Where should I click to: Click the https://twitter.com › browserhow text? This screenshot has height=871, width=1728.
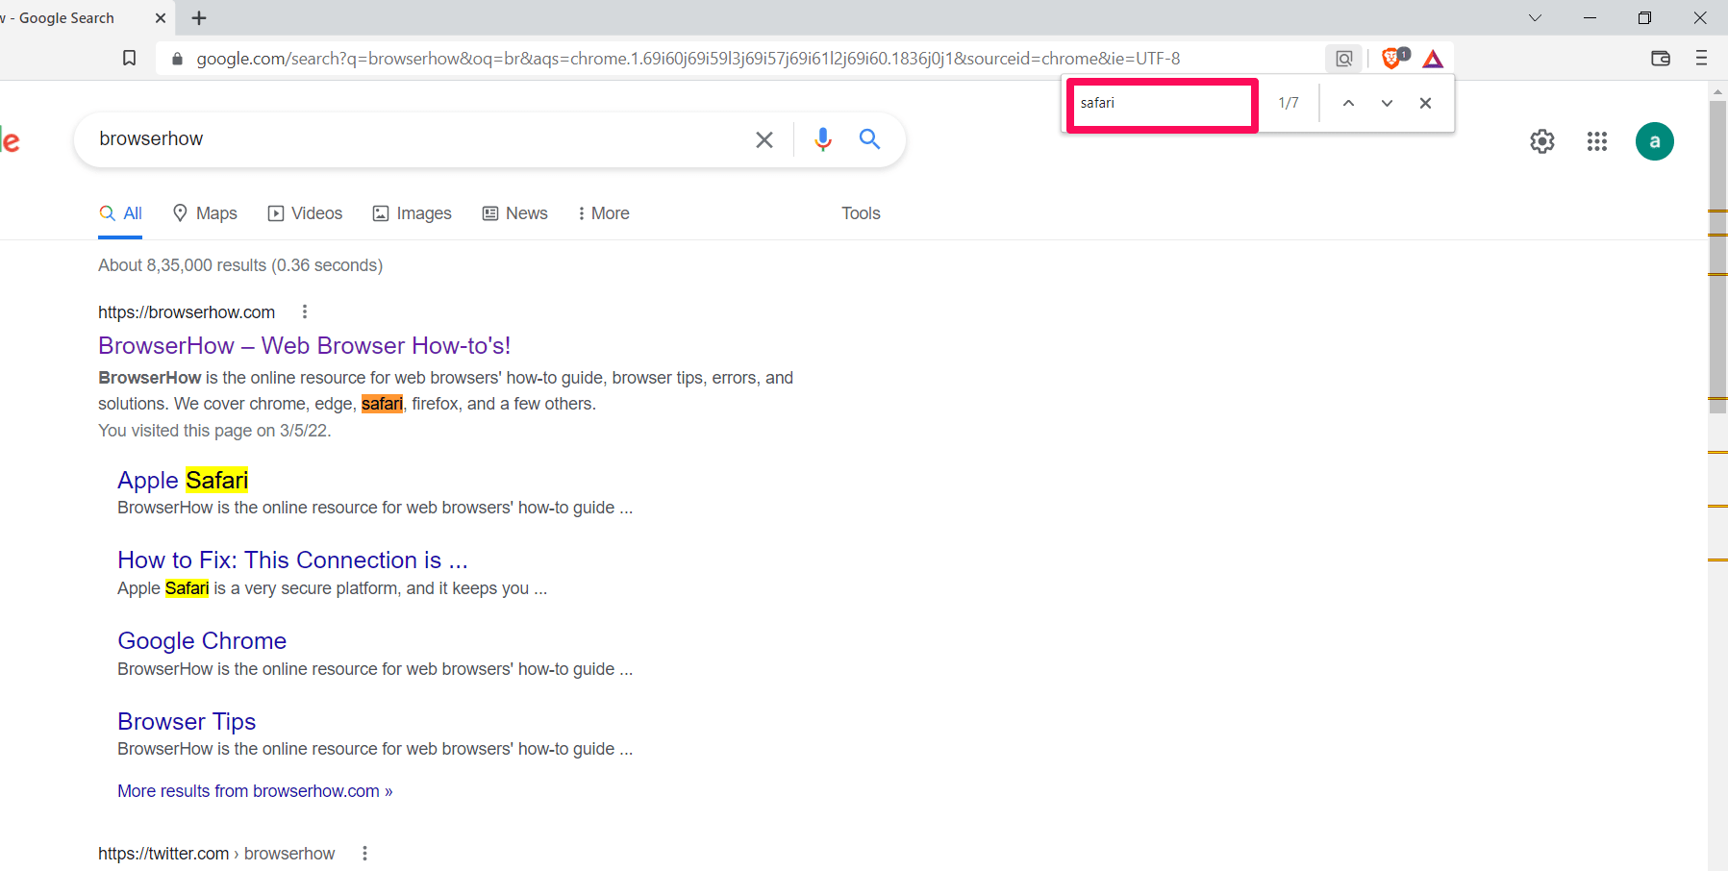tap(216, 854)
